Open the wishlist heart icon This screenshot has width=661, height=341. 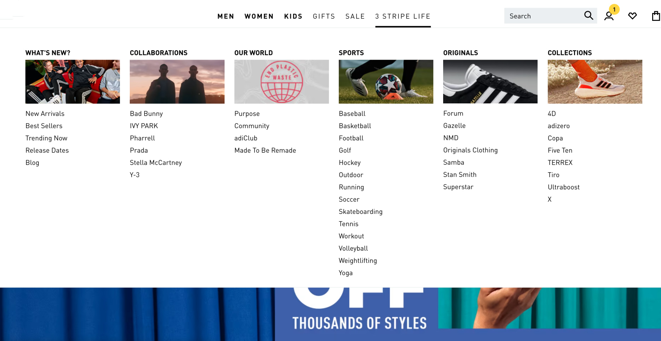point(632,16)
